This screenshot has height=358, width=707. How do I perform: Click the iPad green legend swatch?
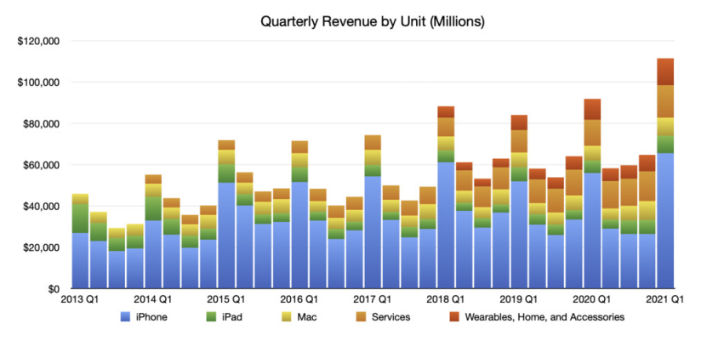coord(211,317)
